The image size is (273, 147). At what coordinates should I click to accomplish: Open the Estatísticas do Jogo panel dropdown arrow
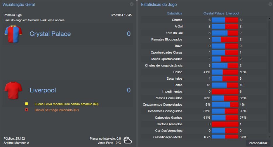(x=270, y=4)
